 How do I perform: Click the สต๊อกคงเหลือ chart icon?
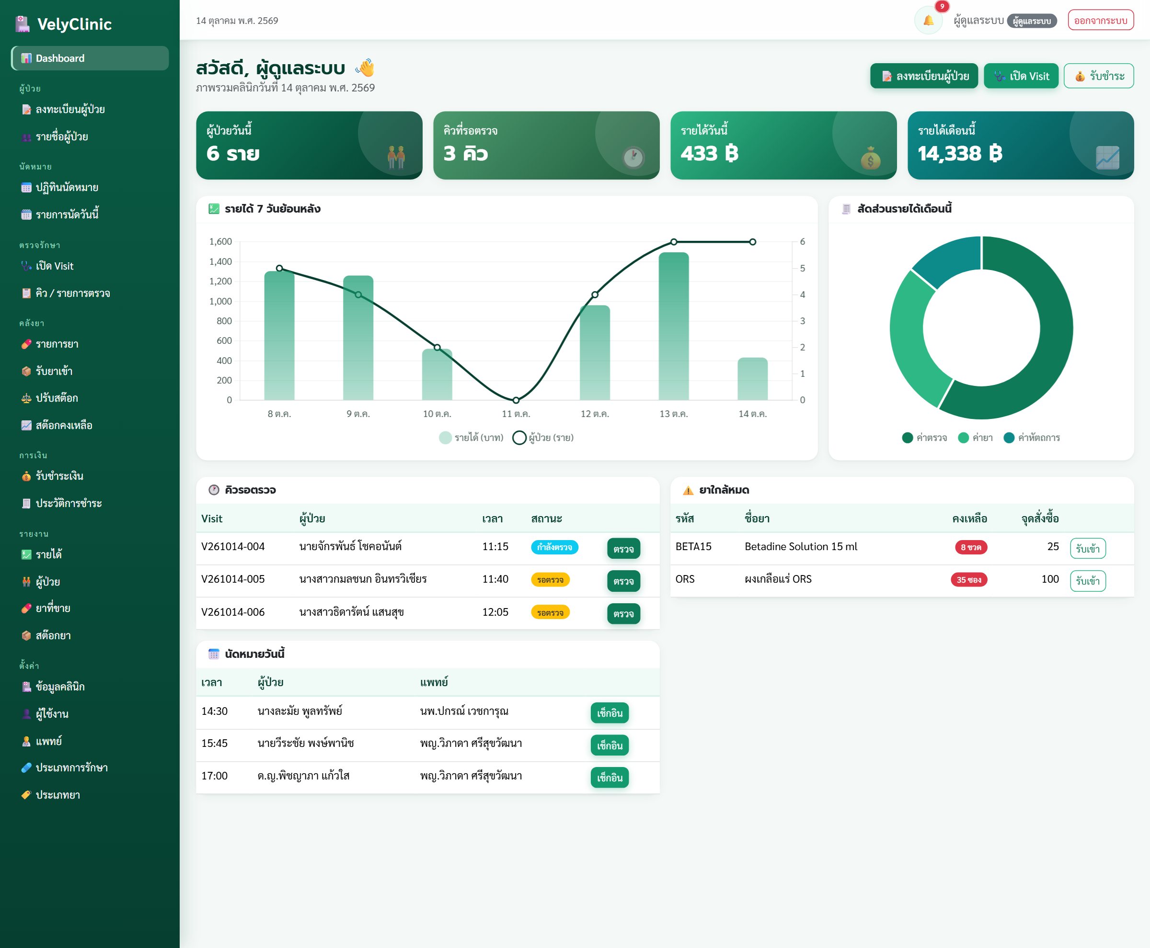click(x=26, y=425)
